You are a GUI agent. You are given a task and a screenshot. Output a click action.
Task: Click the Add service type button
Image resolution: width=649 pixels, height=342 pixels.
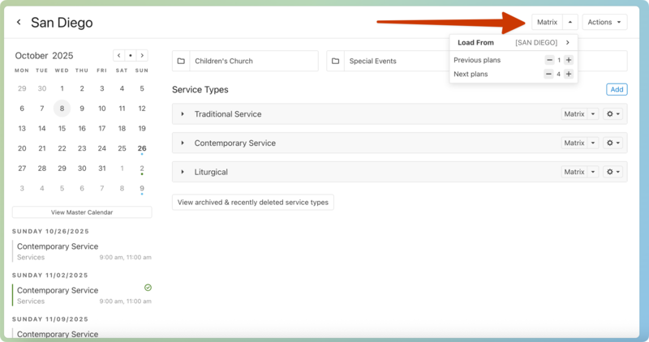(617, 89)
